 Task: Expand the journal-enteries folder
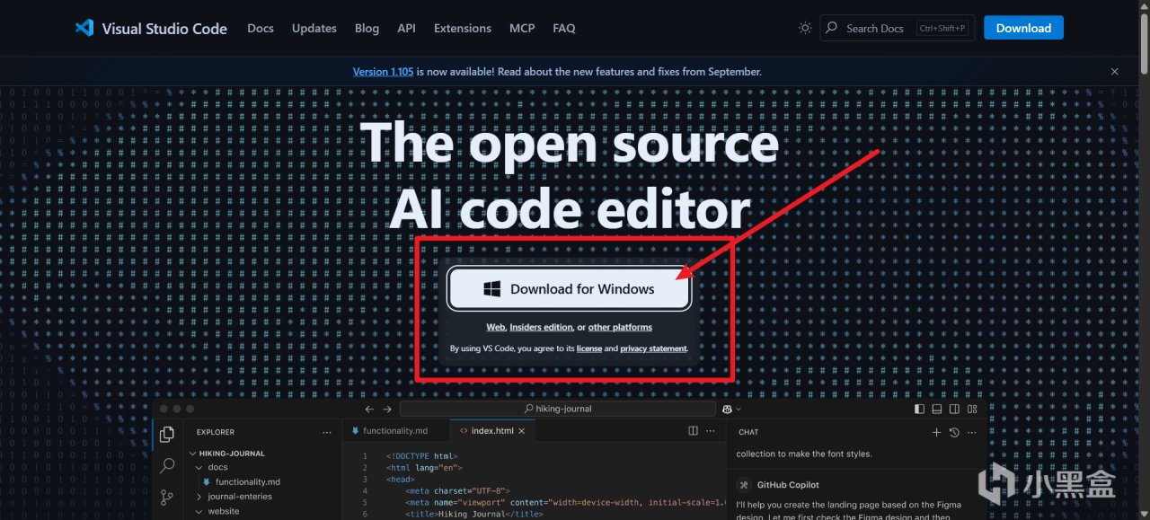(x=199, y=497)
